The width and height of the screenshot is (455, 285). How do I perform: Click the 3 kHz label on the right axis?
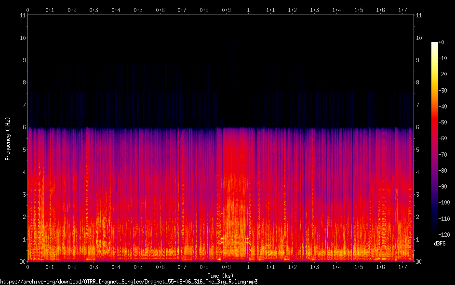tap(417, 194)
